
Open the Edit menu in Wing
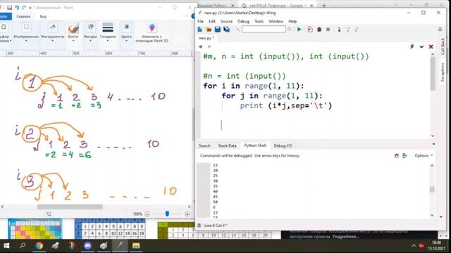pos(212,21)
